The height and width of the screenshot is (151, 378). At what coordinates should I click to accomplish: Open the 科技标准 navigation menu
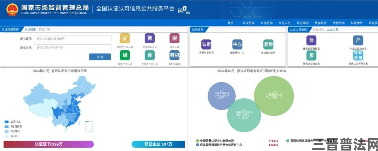coord(356,23)
